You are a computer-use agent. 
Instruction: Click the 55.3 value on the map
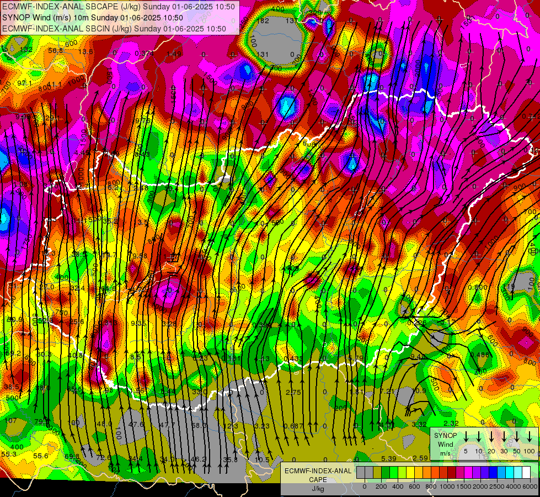pyautogui.click(x=9, y=454)
